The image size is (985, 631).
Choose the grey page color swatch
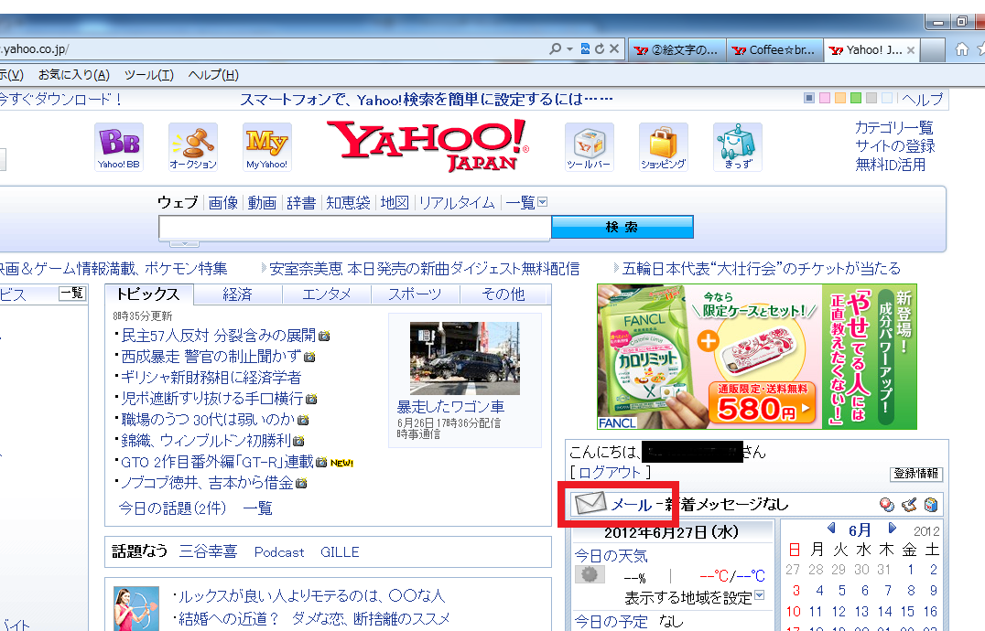click(x=871, y=98)
